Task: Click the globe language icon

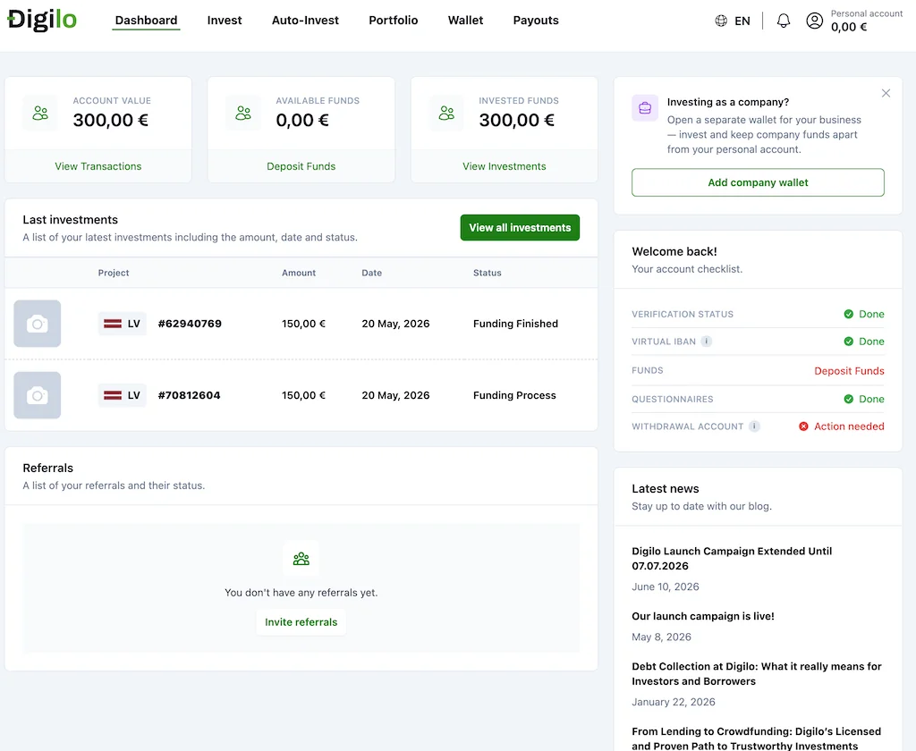Action: point(721,21)
